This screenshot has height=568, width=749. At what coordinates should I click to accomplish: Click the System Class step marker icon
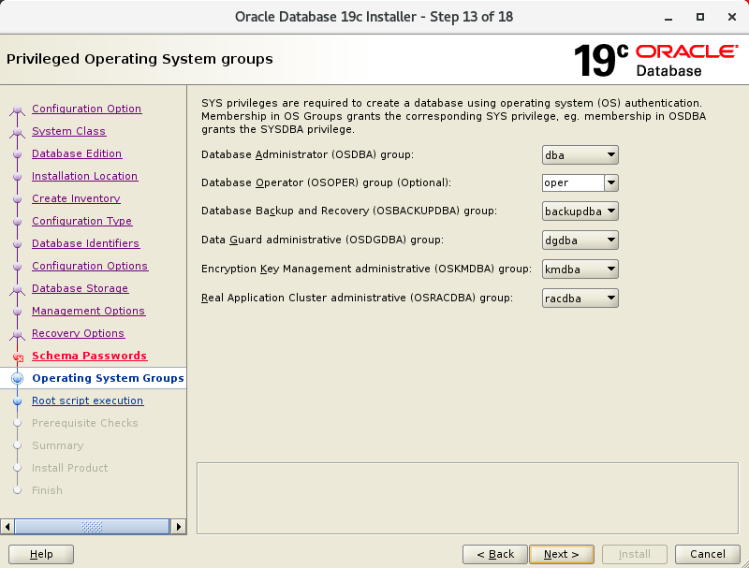[17, 132]
